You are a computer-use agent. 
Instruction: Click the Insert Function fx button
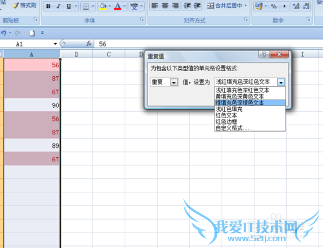[x=89, y=44]
